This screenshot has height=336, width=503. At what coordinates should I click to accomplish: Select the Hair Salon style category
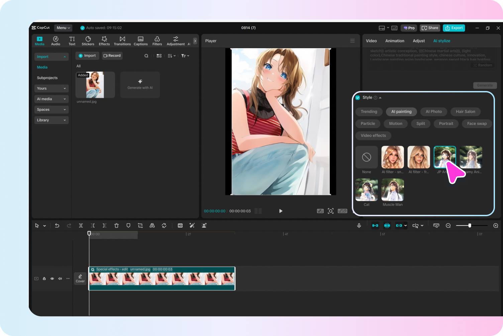coord(465,112)
